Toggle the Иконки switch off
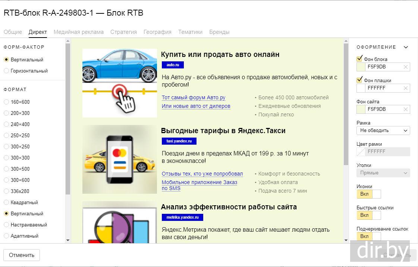 pos(369,194)
